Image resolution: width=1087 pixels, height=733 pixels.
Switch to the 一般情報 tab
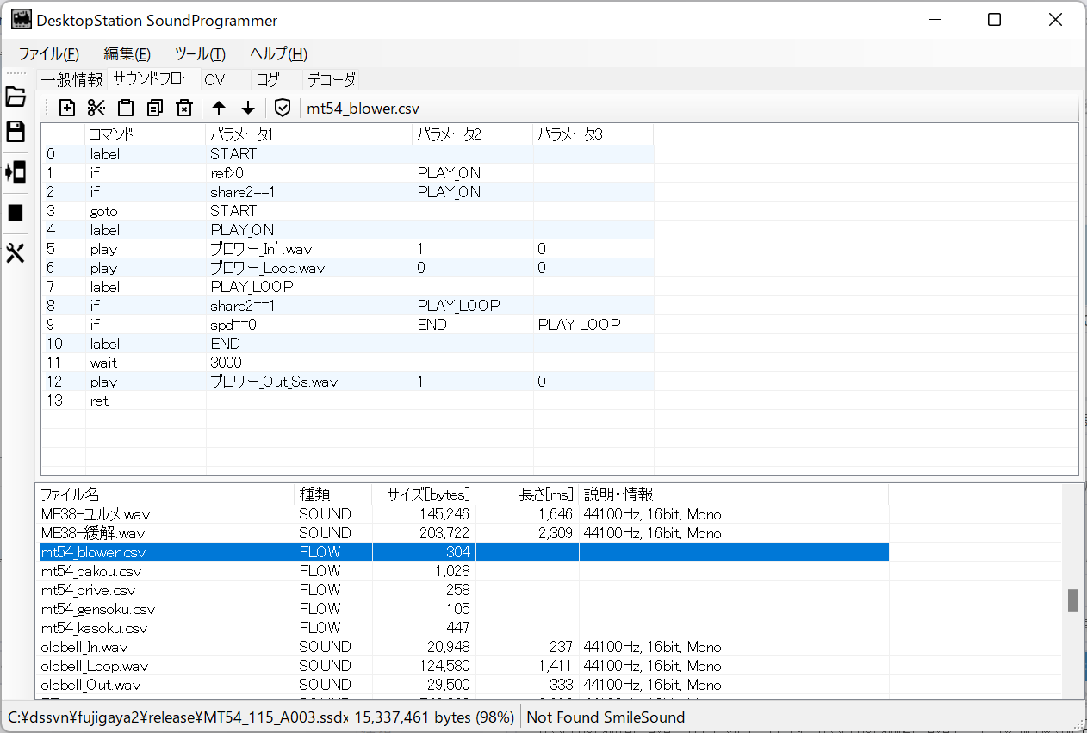pos(71,80)
